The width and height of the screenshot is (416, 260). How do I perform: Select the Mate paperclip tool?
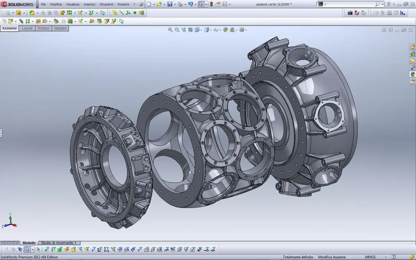point(21,21)
